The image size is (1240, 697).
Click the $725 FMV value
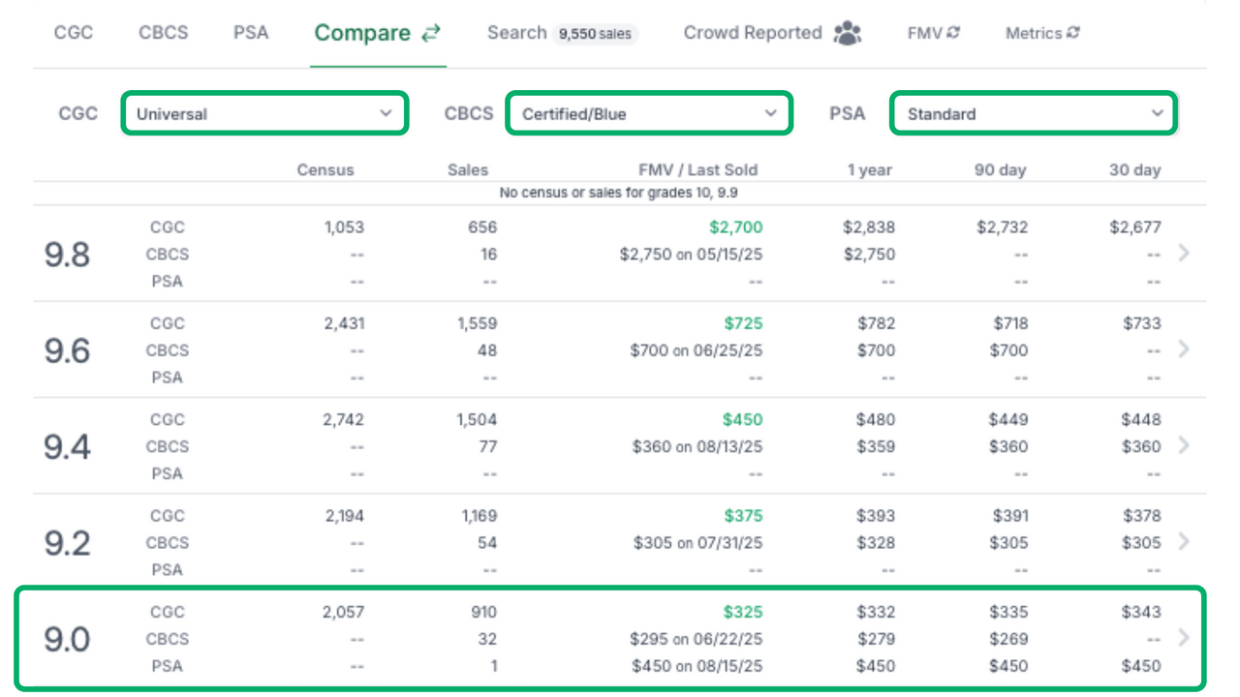point(743,323)
